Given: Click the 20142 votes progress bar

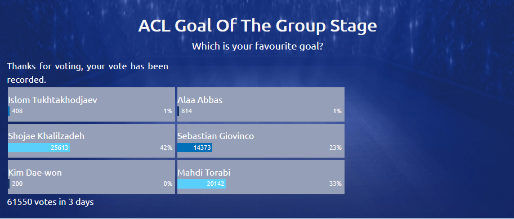Looking at the screenshot, I should [202, 184].
